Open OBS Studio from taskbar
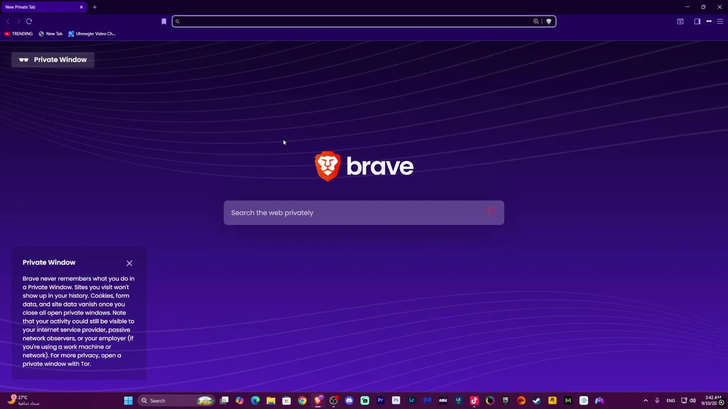728x409 pixels. click(333, 400)
